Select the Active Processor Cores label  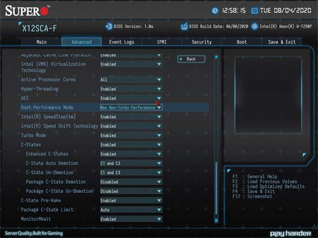(48, 79)
